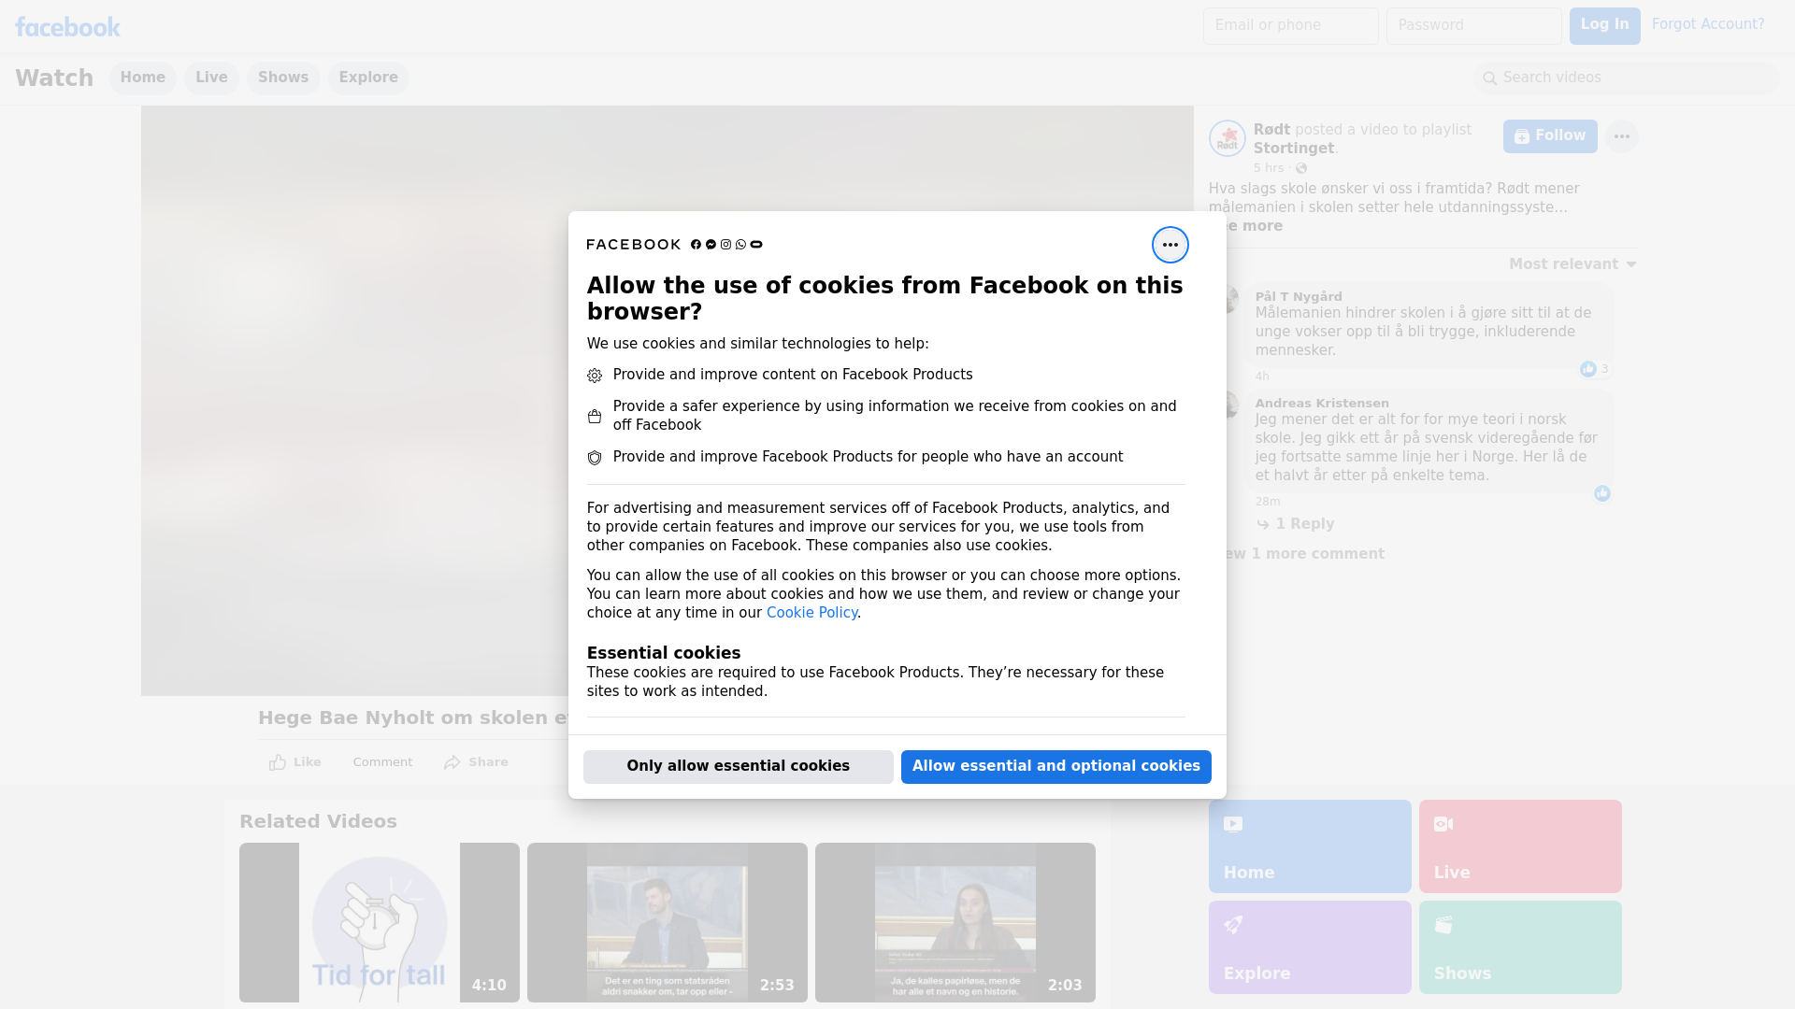The image size is (1795, 1009).
Task: Expand View 1 more comment
Action: [1303, 554]
